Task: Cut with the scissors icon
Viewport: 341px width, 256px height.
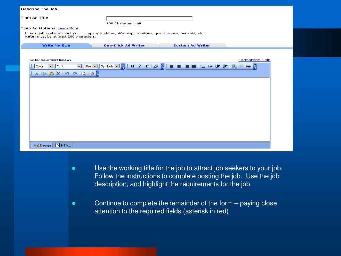Action: click(x=36, y=74)
